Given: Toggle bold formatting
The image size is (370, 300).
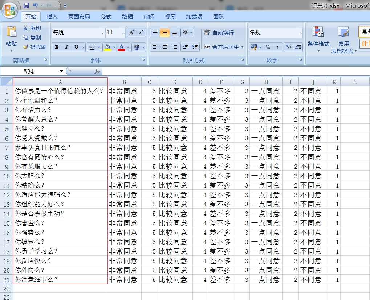Looking at the screenshot, I should coord(57,47).
